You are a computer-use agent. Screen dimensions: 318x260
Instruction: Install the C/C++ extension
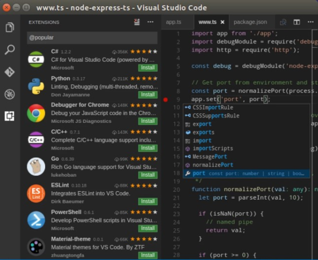(x=148, y=148)
